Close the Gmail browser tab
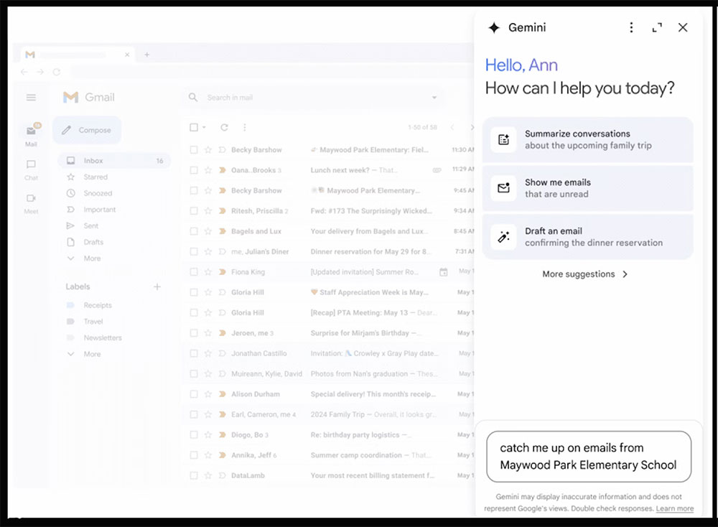This screenshot has height=527, width=718. [x=127, y=55]
